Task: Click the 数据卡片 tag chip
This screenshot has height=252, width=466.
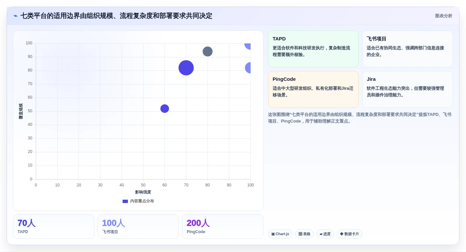Action: tap(349, 234)
